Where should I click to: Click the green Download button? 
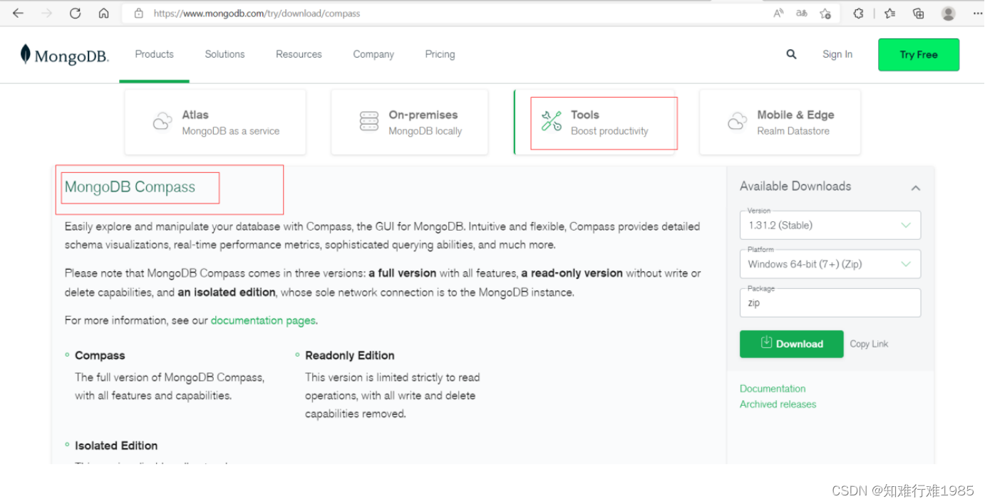792,344
